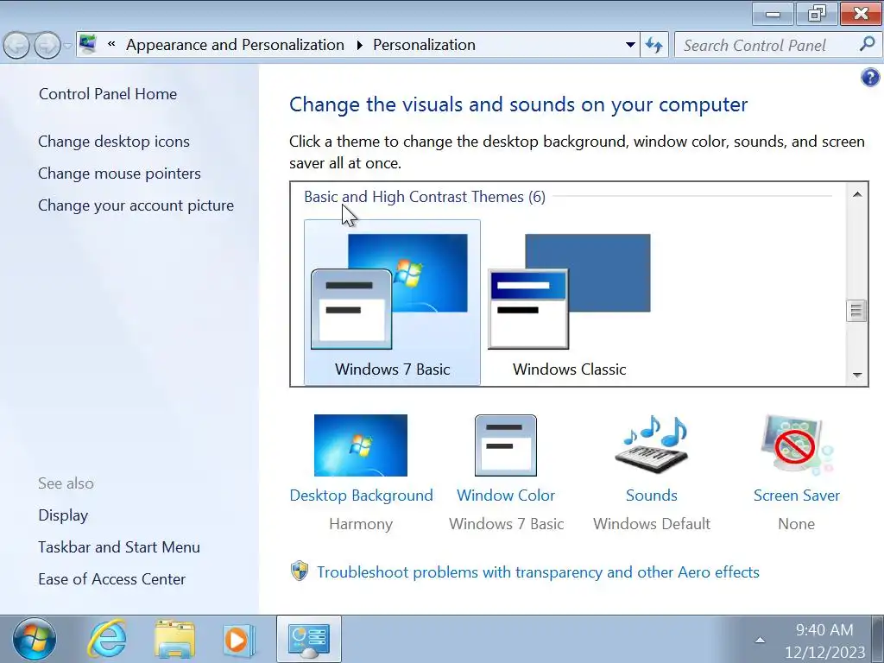Open the Window Color icon
This screenshot has height=663, width=884.
click(506, 445)
